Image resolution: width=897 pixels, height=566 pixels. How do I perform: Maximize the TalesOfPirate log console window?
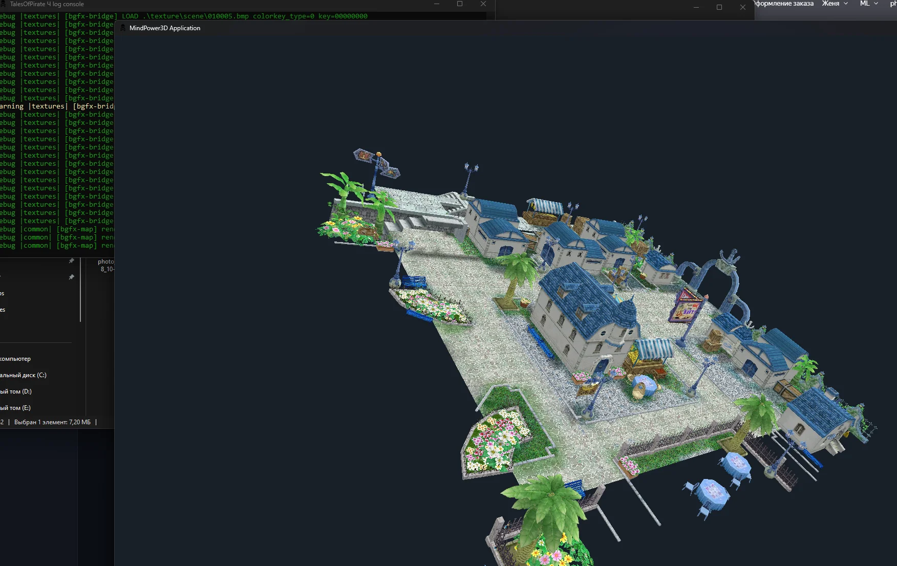point(460,4)
